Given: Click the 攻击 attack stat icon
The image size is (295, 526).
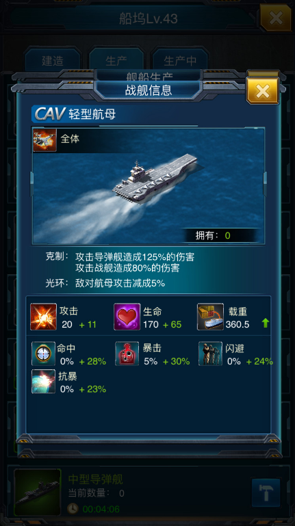Looking at the screenshot, I should (x=43, y=317).
